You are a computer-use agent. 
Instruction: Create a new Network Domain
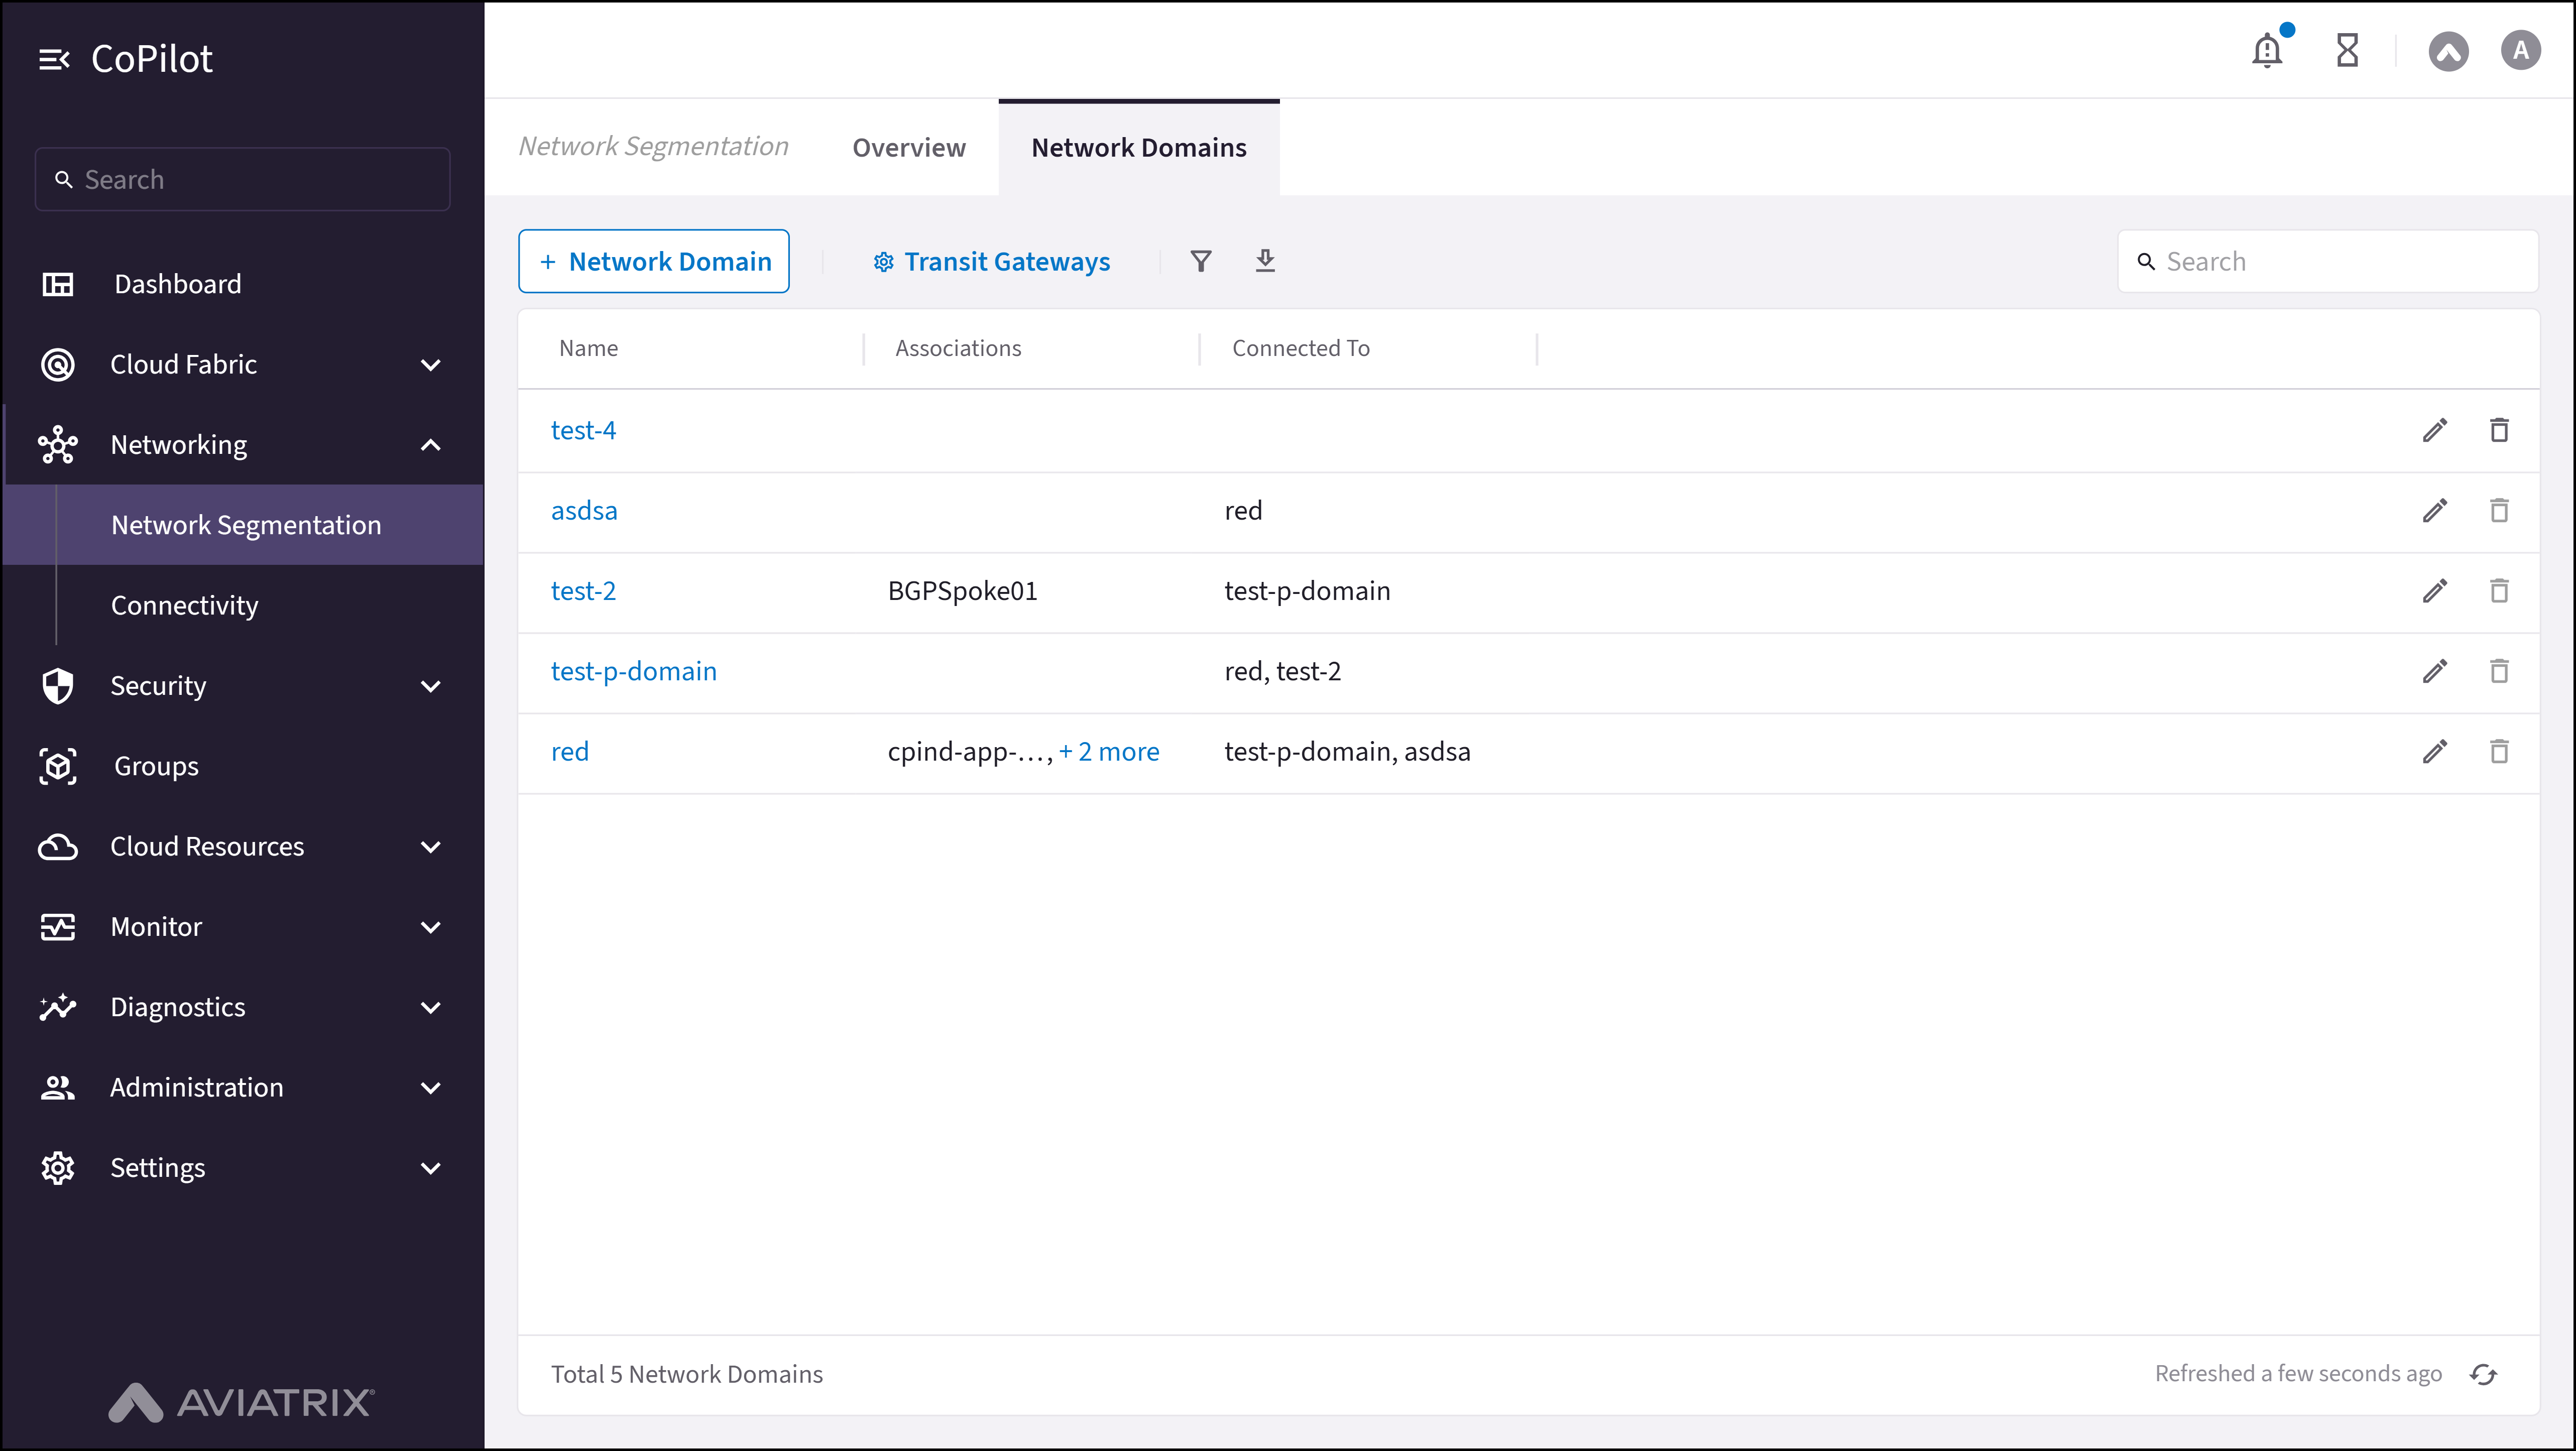654,261
